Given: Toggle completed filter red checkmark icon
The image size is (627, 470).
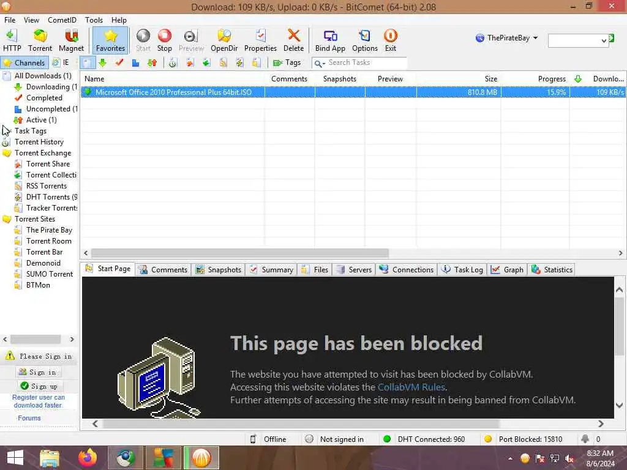Looking at the screenshot, I should click(119, 63).
